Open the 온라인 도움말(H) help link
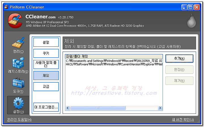The height and width of the screenshot is (127, 204). pos(19,119)
